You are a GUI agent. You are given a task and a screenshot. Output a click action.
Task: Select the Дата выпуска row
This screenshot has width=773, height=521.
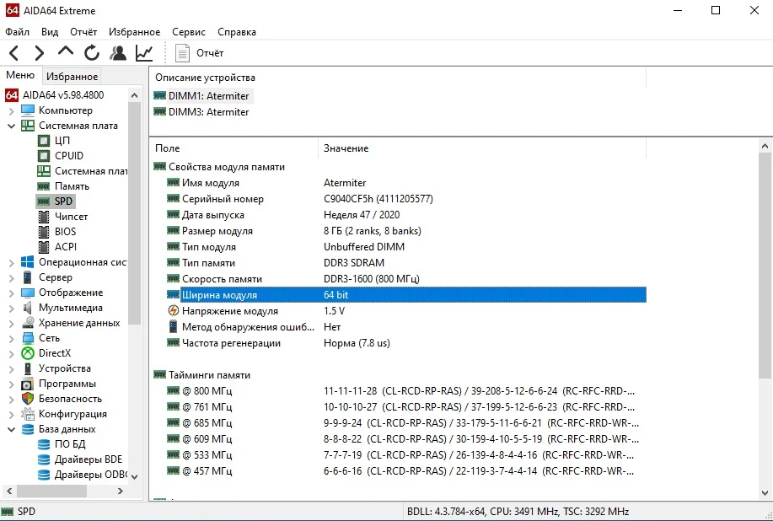406,215
